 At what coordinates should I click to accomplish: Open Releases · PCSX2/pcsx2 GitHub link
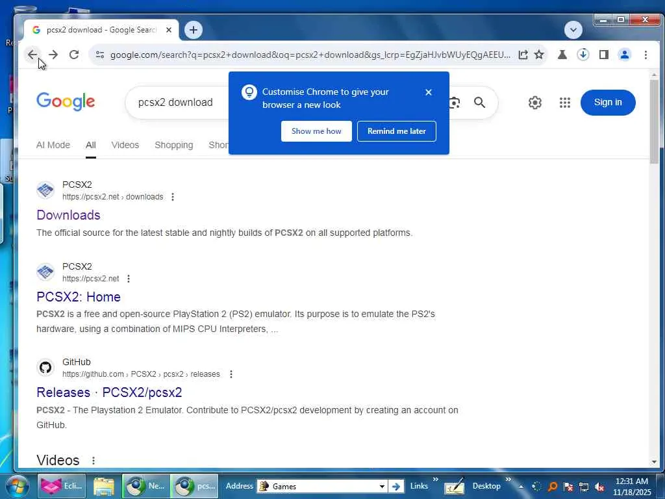click(x=109, y=392)
